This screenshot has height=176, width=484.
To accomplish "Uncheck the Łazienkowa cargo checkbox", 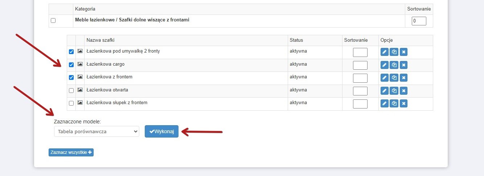I will pos(71,65).
